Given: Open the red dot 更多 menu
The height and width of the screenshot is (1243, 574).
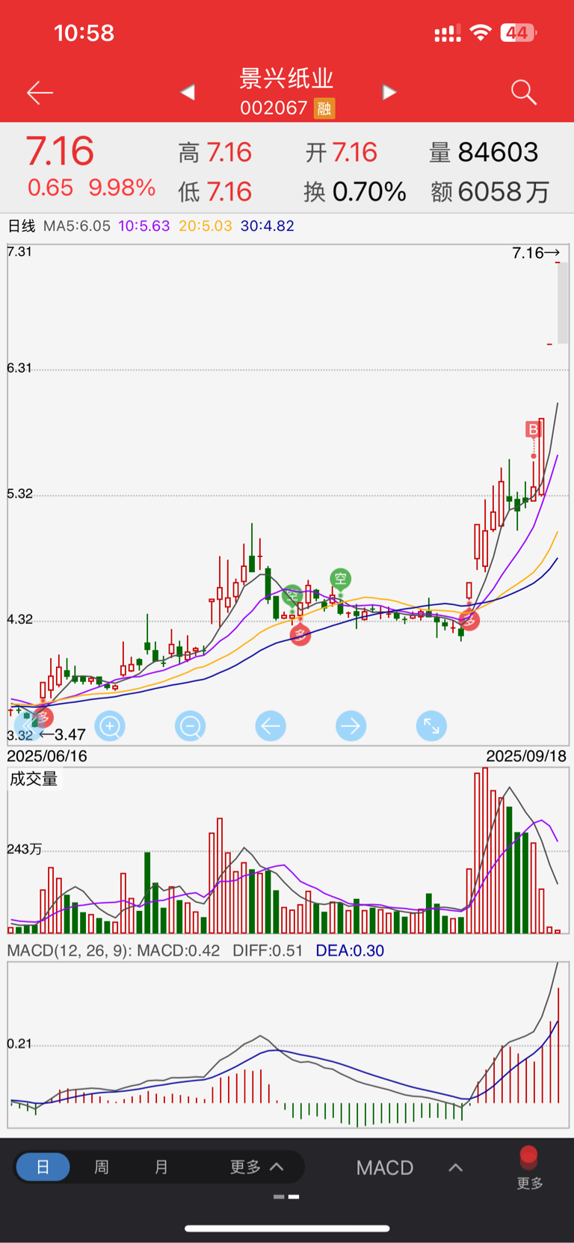Looking at the screenshot, I should coord(529,1167).
